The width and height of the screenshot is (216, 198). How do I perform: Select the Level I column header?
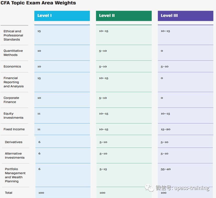click(62, 16)
